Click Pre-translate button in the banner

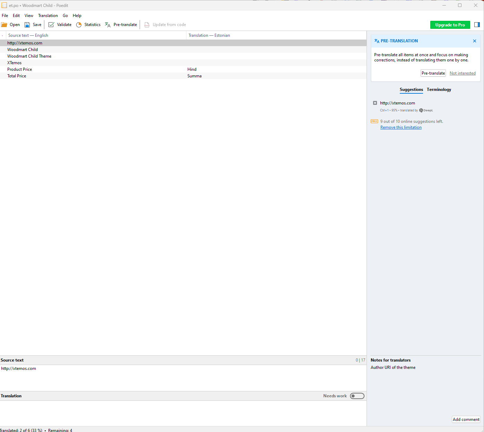coord(433,73)
